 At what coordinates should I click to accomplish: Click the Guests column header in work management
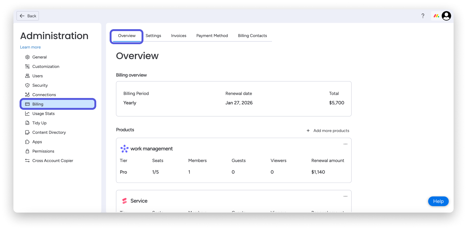coord(239,161)
